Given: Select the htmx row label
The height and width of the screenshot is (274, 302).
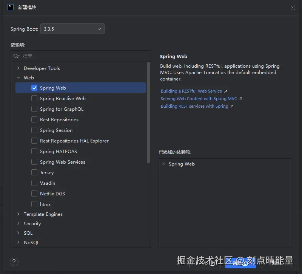Looking at the screenshot, I should click(x=45, y=204).
